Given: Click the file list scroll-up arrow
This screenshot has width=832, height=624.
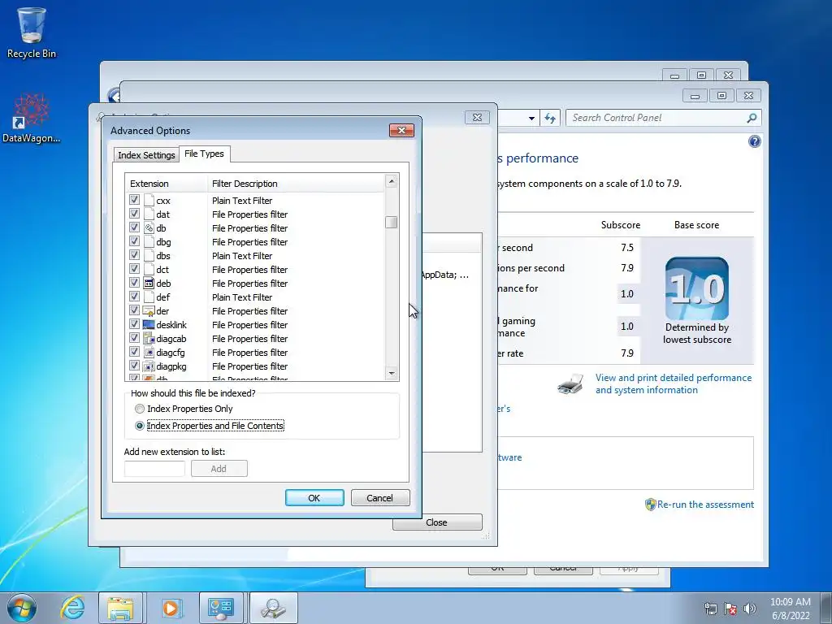Looking at the screenshot, I should click(391, 181).
